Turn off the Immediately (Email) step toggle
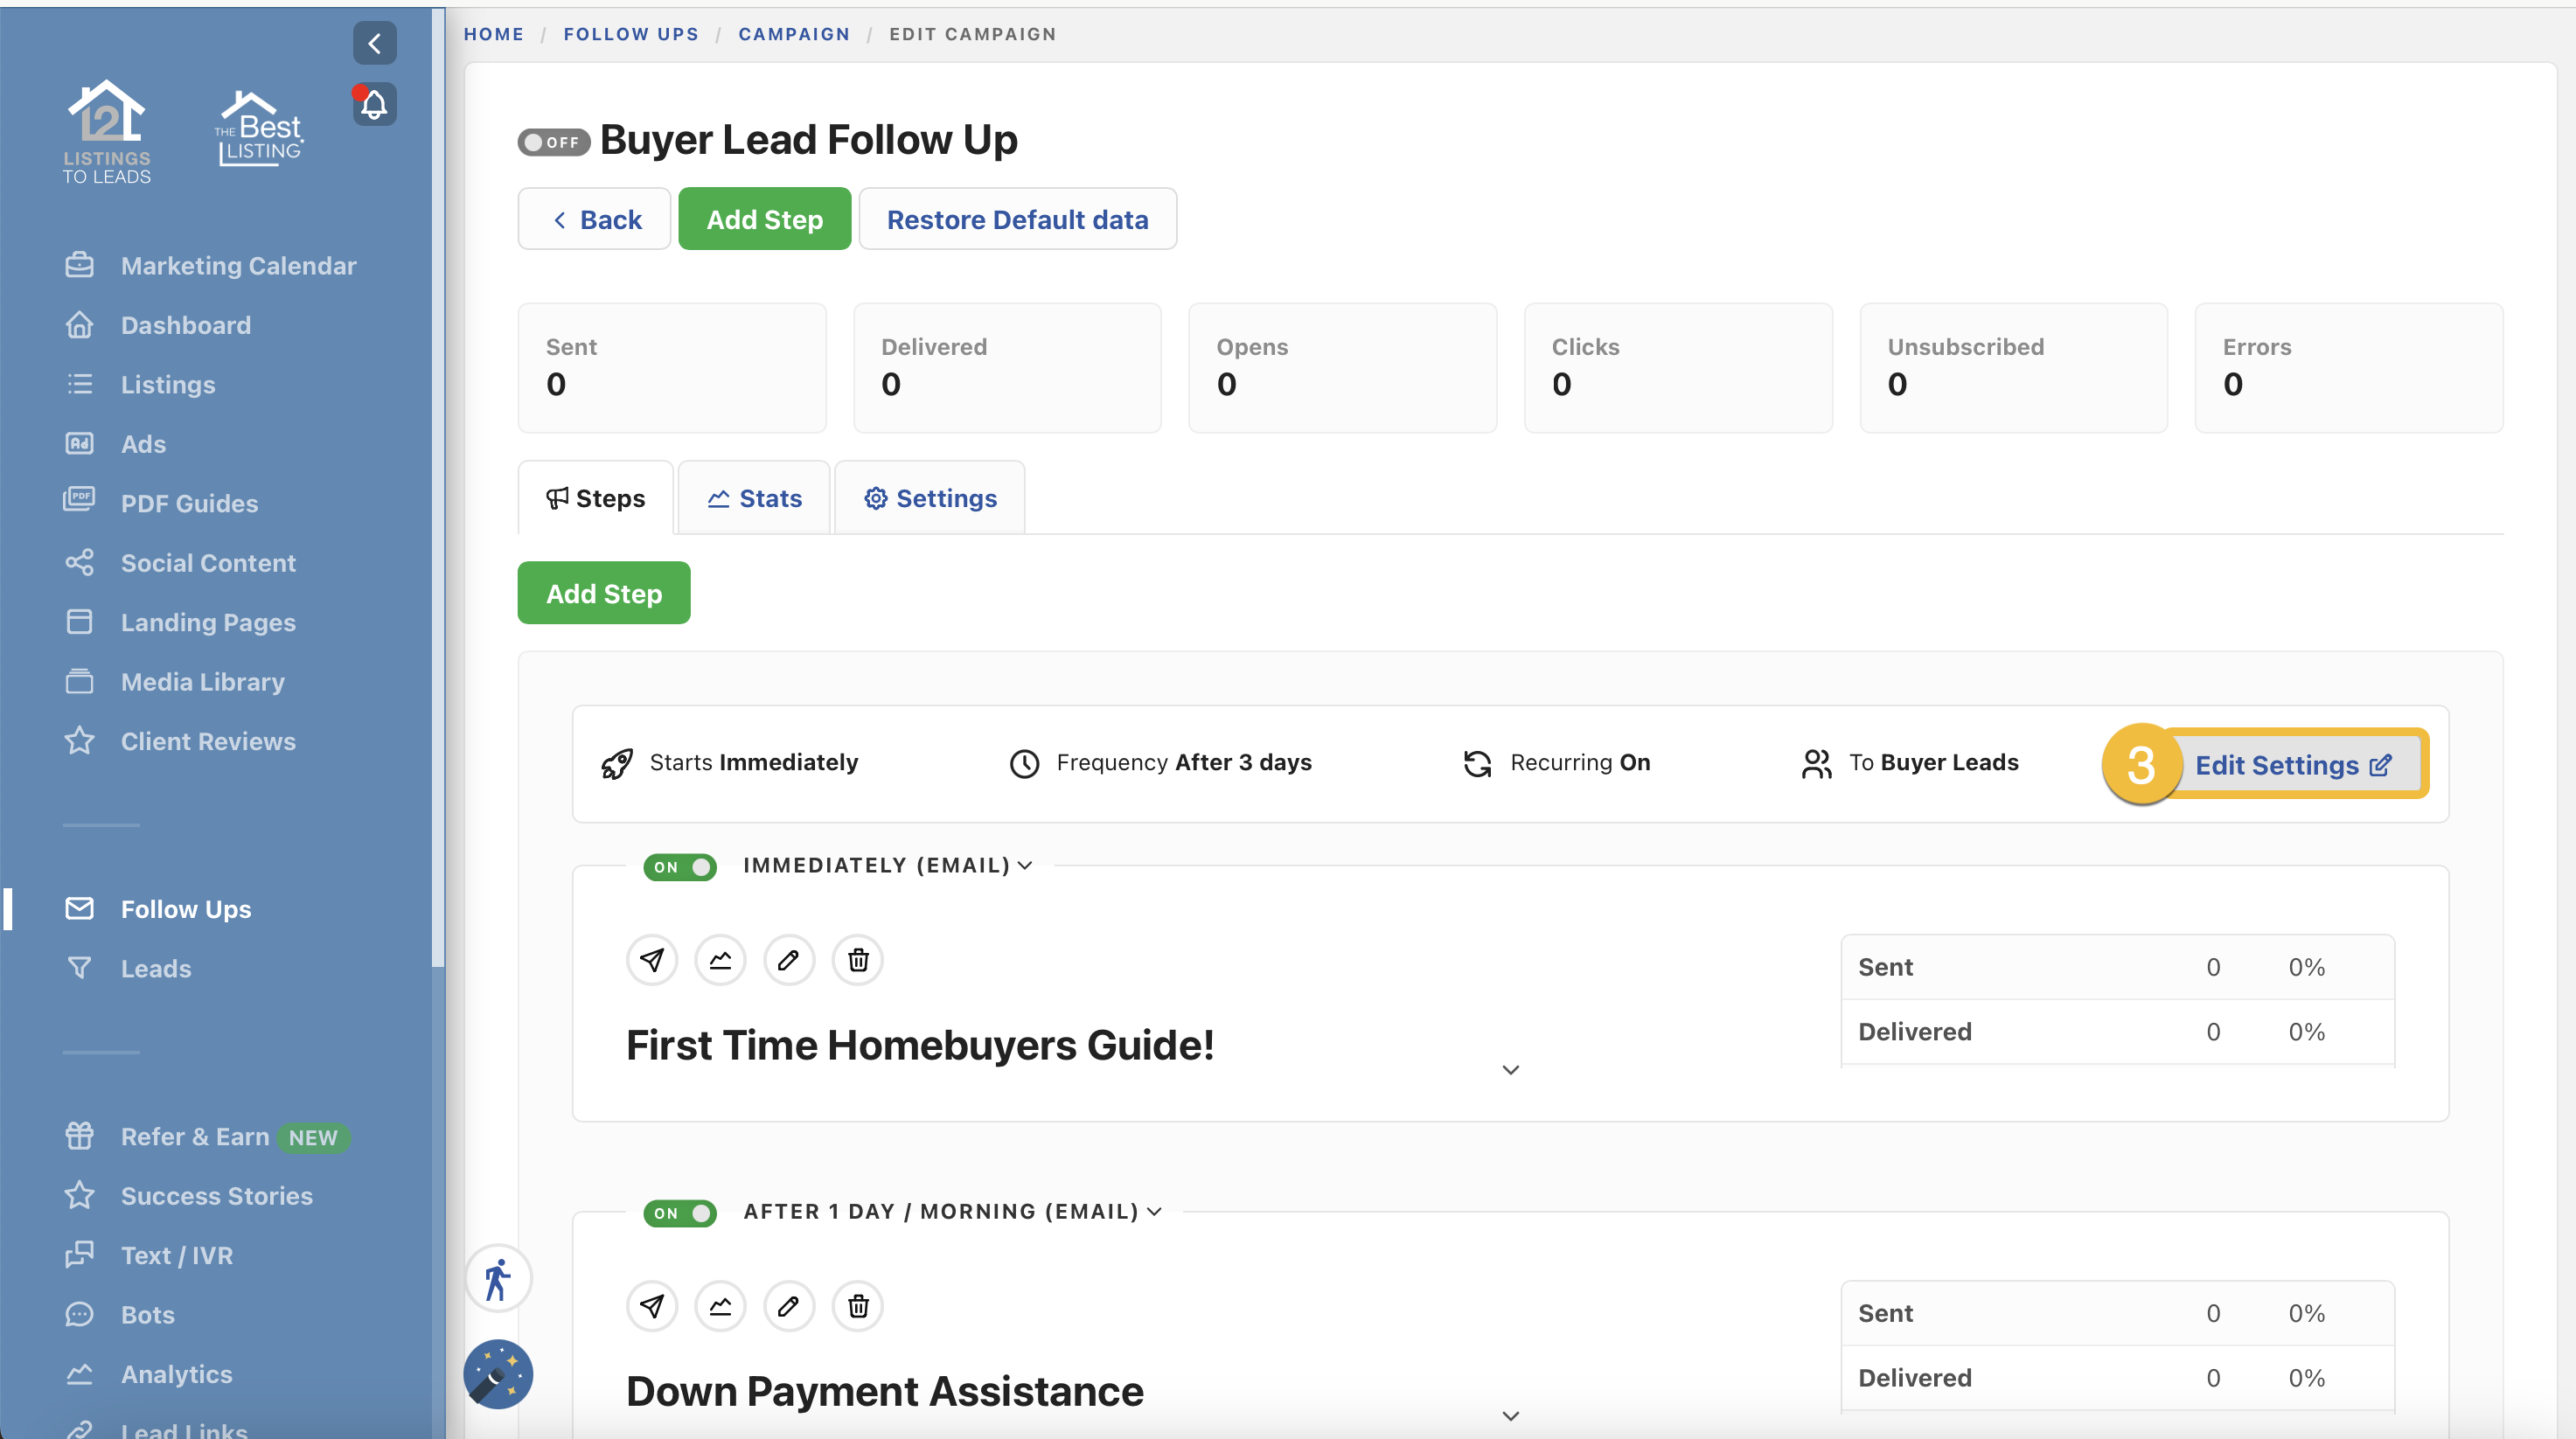The width and height of the screenshot is (2576, 1439). click(680, 867)
